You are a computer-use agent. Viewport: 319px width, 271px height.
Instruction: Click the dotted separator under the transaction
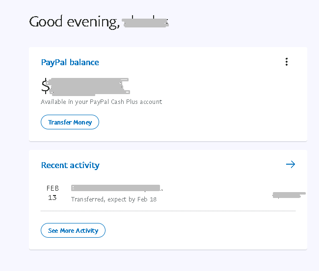pyautogui.click(x=168, y=211)
